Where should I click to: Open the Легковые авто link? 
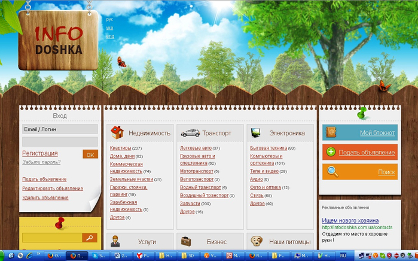(x=196, y=148)
